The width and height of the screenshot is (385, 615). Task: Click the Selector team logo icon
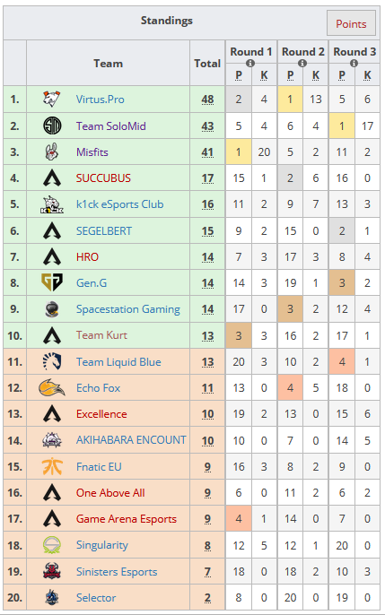pos(52,597)
